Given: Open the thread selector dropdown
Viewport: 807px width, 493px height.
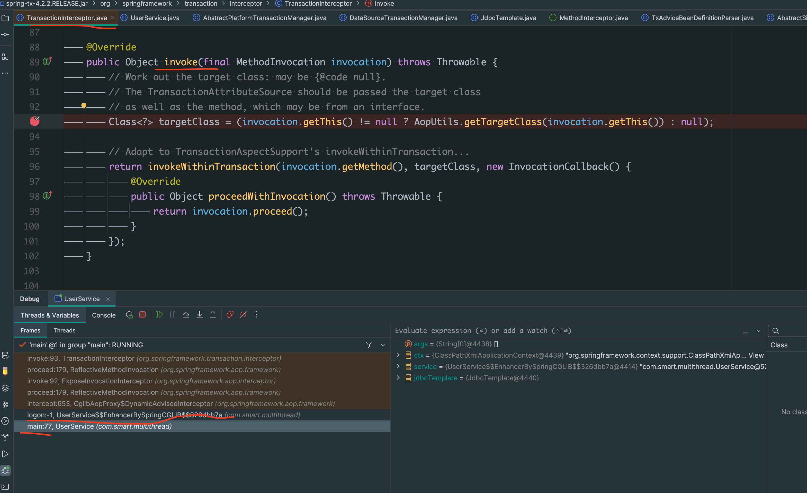Looking at the screenshot, I should (383, 345).
